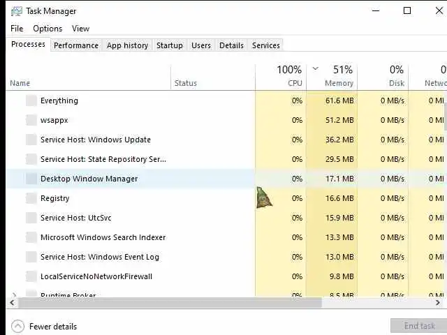Select the Processes tab
The width and height of the screenshot is (447, 335).
[x=28, y=45]
